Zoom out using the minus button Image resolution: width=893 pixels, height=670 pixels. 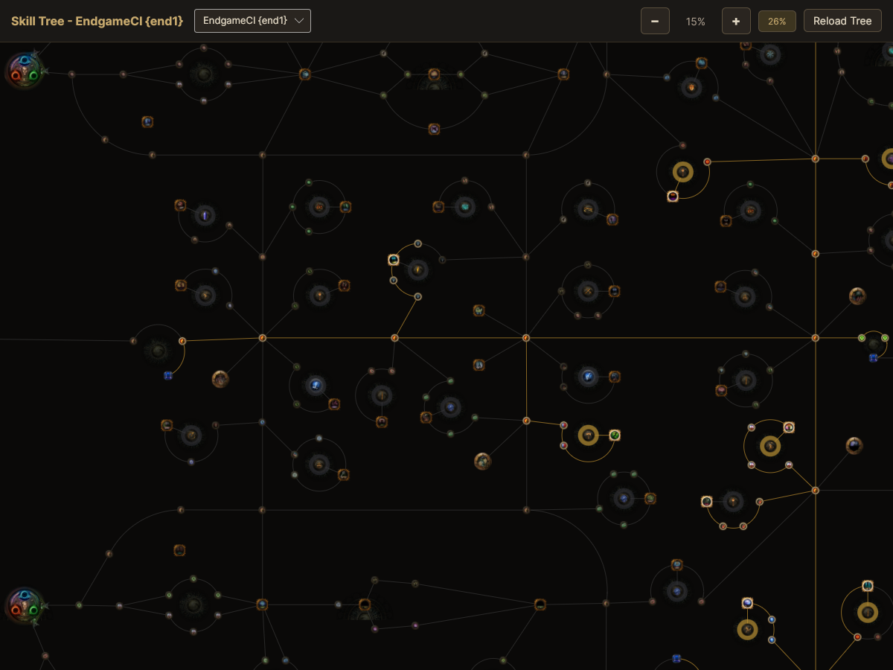(x=655, y=21)
